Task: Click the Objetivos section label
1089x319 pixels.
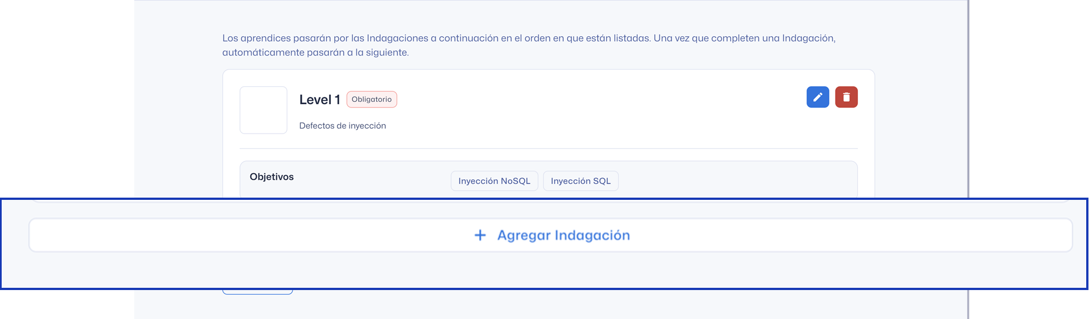Action: click(271, 177)
